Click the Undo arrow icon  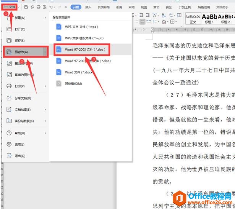point(51,7)
